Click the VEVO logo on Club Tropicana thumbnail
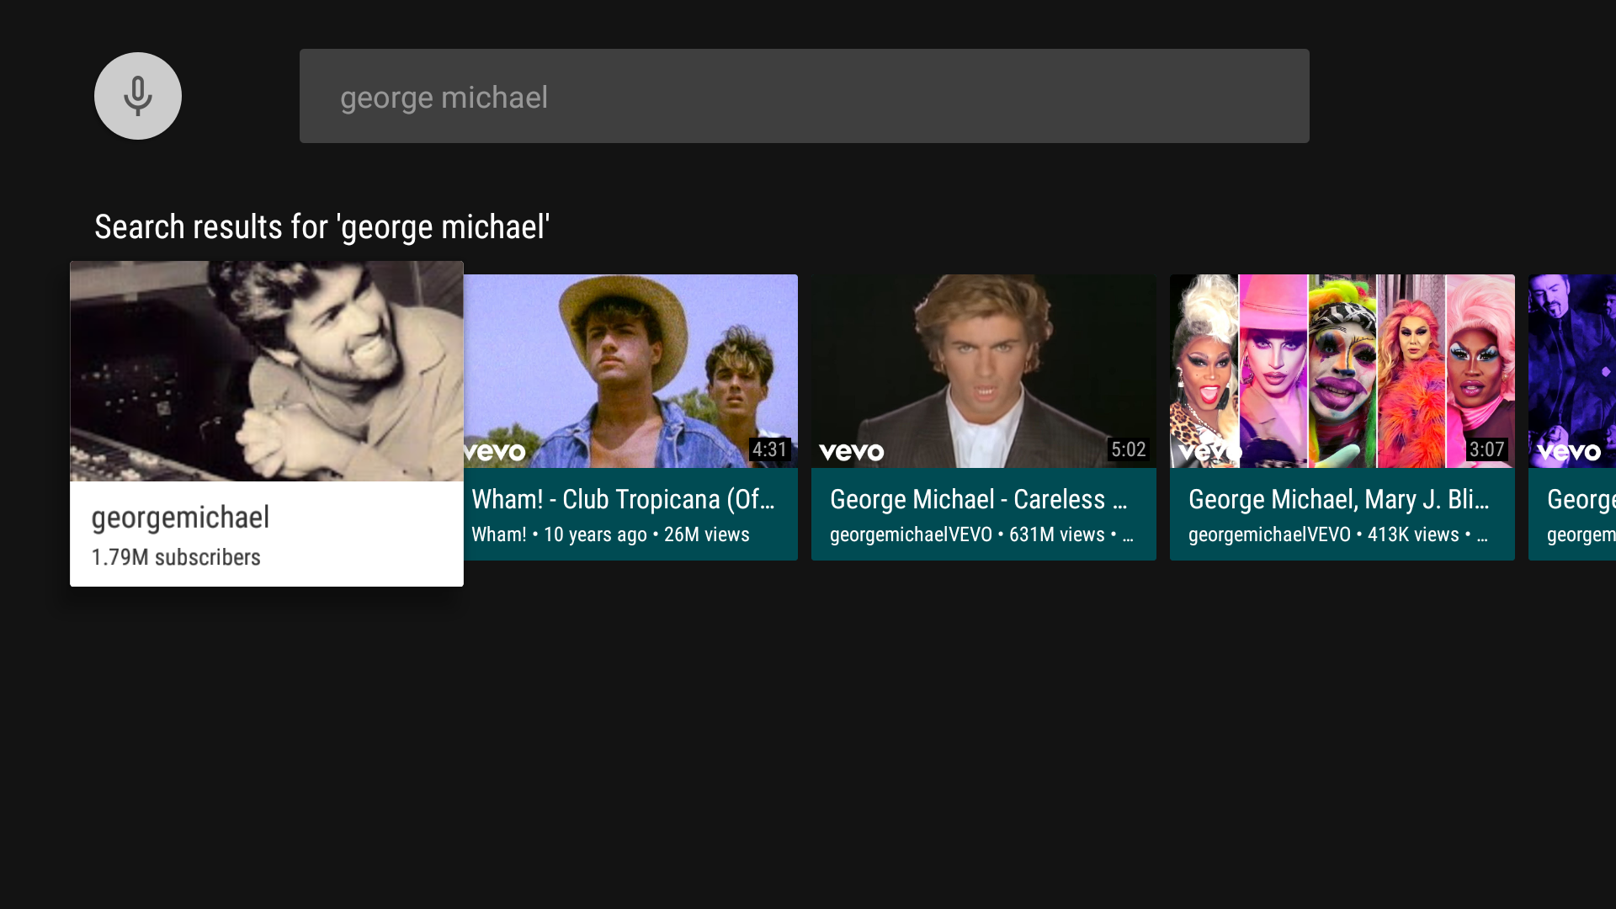 point(495,451)
